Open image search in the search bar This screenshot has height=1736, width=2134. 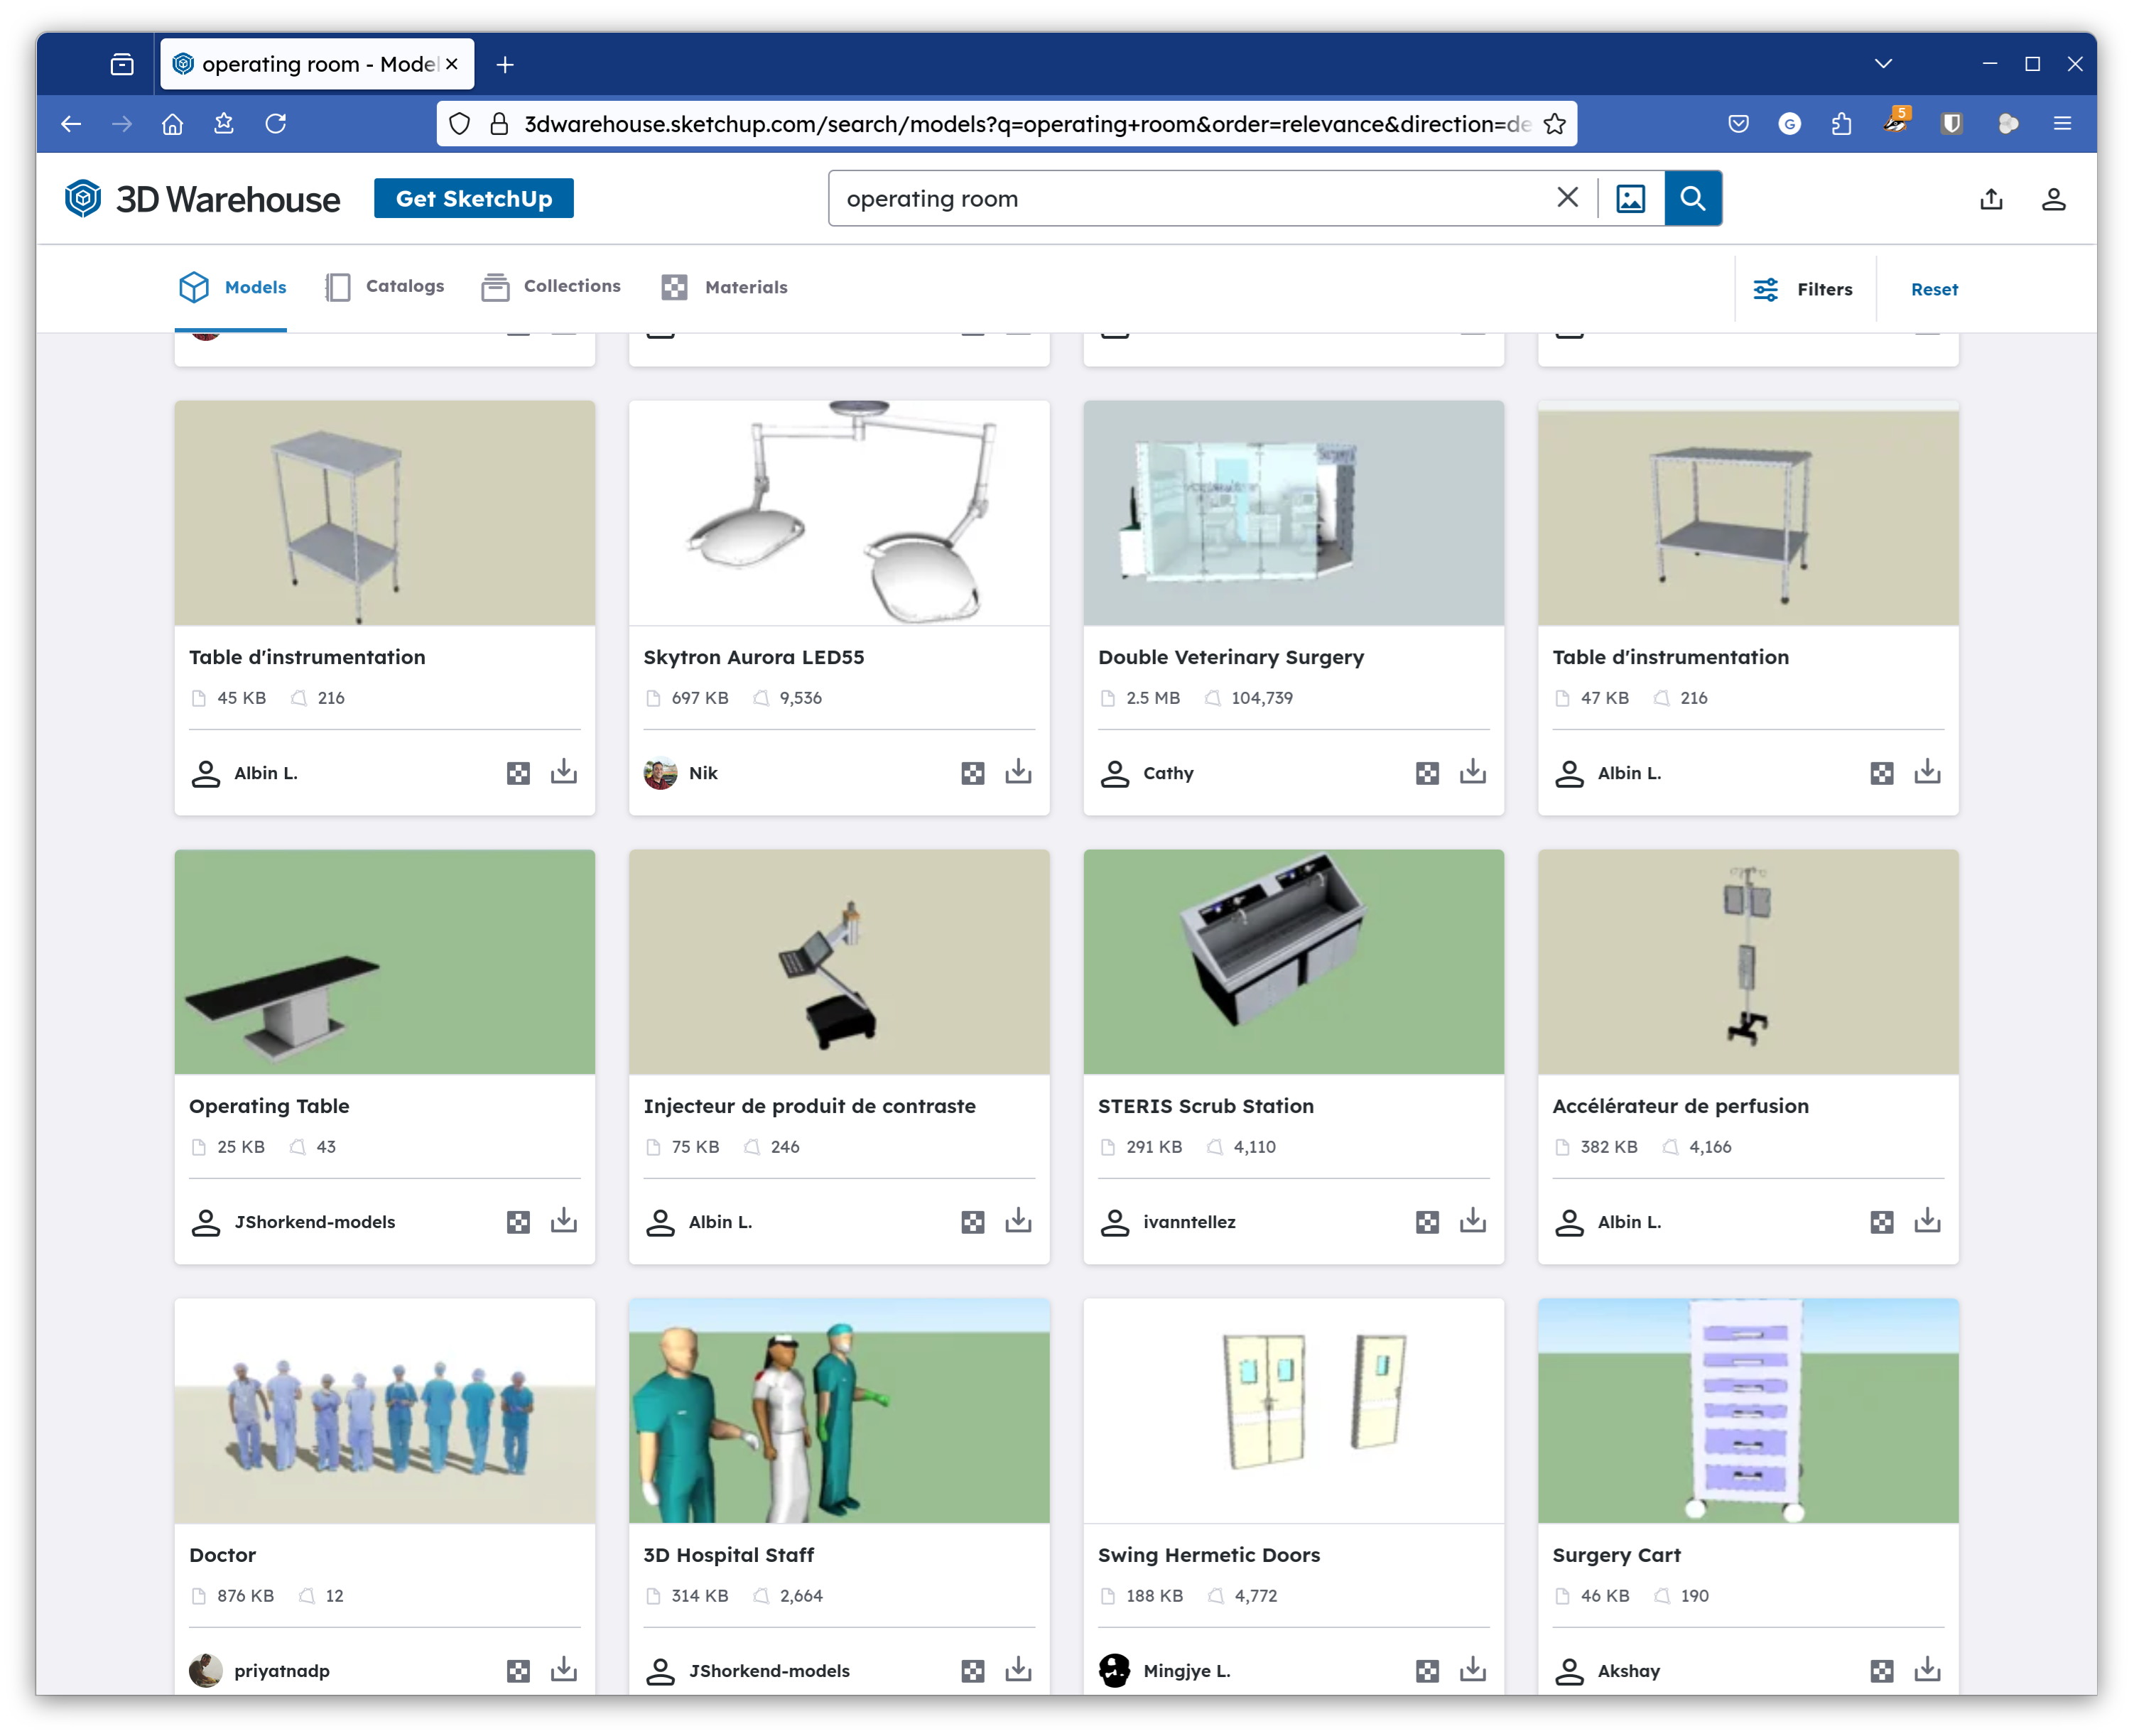pyautogui.click(x=1631, y=198)
